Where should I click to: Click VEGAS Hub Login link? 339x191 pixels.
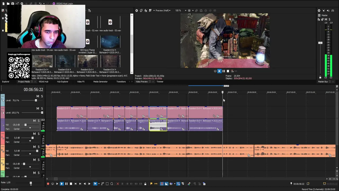(65, 4)
